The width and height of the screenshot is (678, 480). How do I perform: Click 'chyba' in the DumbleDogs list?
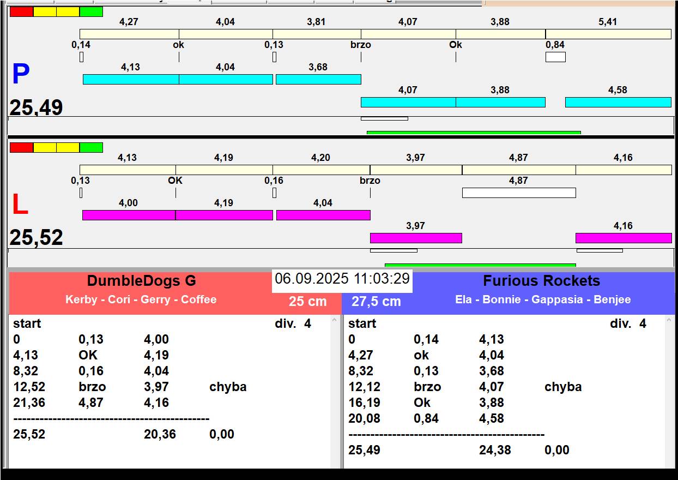(228, 387)
